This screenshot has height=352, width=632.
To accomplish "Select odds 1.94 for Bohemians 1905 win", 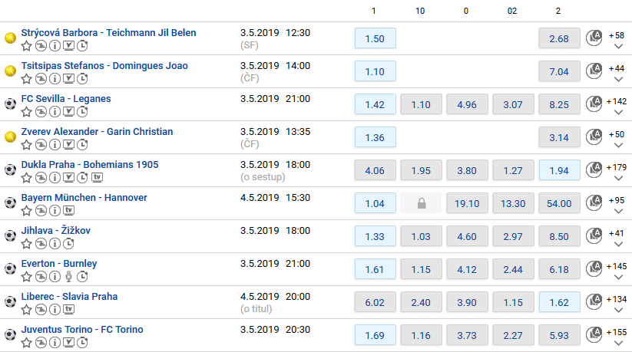I will click(x=560, y=170).
